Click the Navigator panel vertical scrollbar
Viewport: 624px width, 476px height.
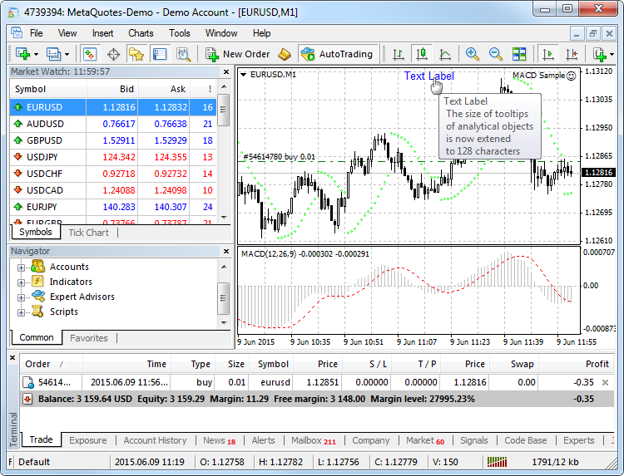pyautogui.click(x=223, y=295)
